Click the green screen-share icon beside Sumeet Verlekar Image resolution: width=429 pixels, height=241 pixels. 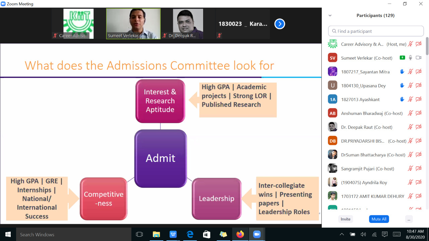pos(402,58)
